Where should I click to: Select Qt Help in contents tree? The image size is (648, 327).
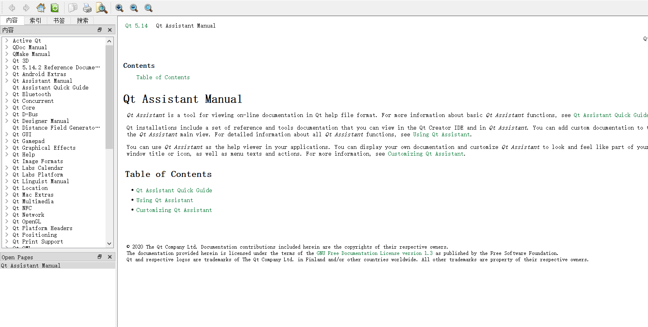[24, 154]
